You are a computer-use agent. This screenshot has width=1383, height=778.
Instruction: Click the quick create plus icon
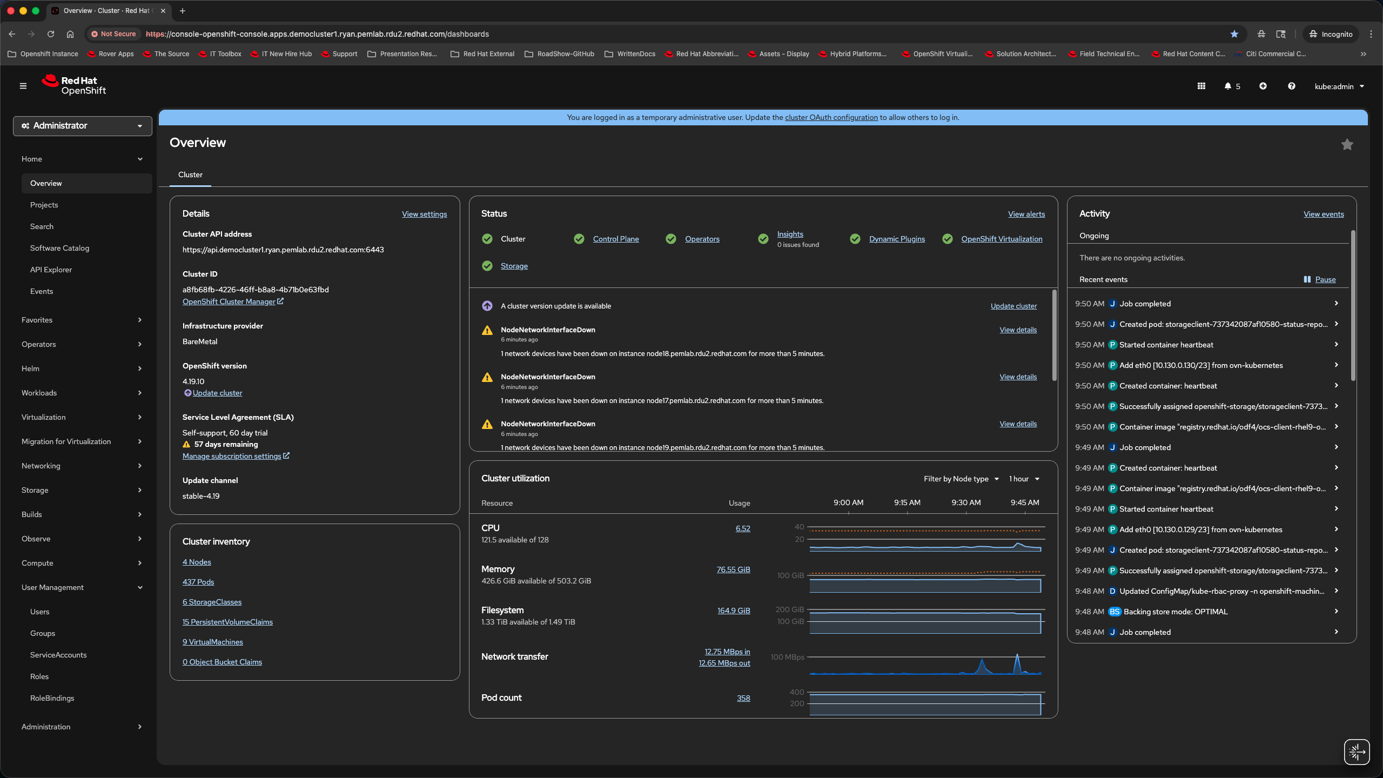click(1263, 86)
